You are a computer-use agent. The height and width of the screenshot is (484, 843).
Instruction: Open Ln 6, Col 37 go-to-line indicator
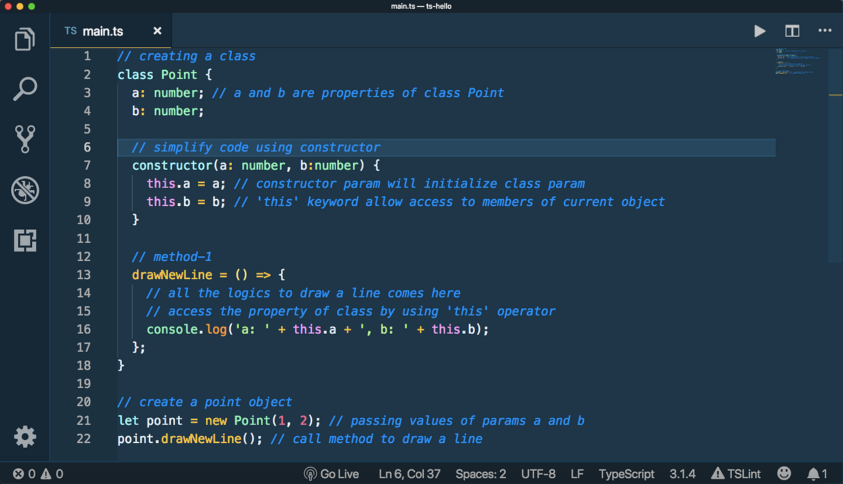click(x=410, y=473)
